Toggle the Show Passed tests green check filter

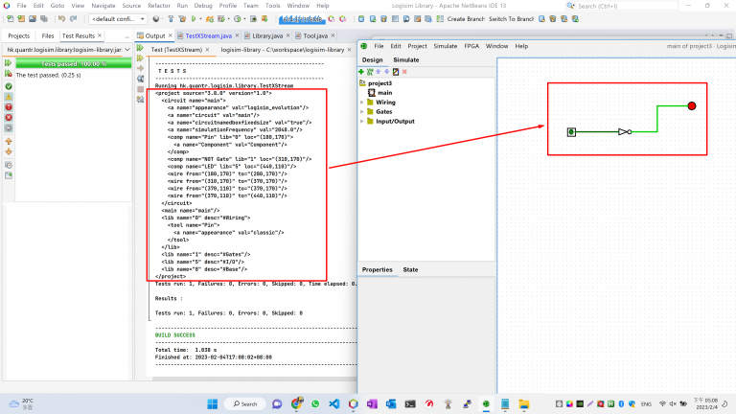point(9,86)
